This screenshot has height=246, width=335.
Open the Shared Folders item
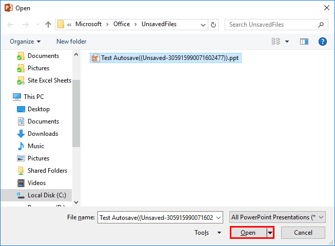point(42,171)
